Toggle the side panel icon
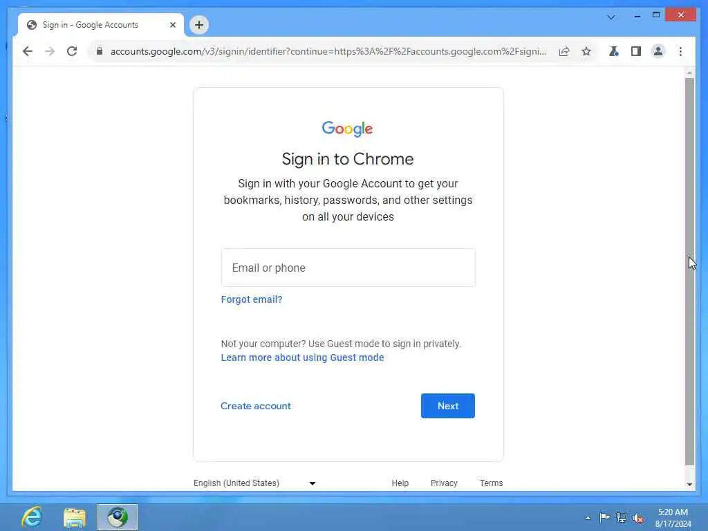This screenshot has height=531, width=708. (x=636, y=51)
